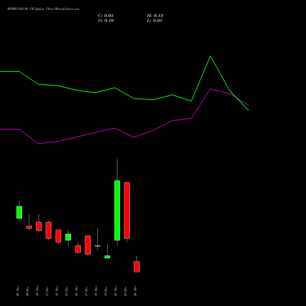Select the close value 'C: 0.05'
306x306 pixels.
coord(106,16)
